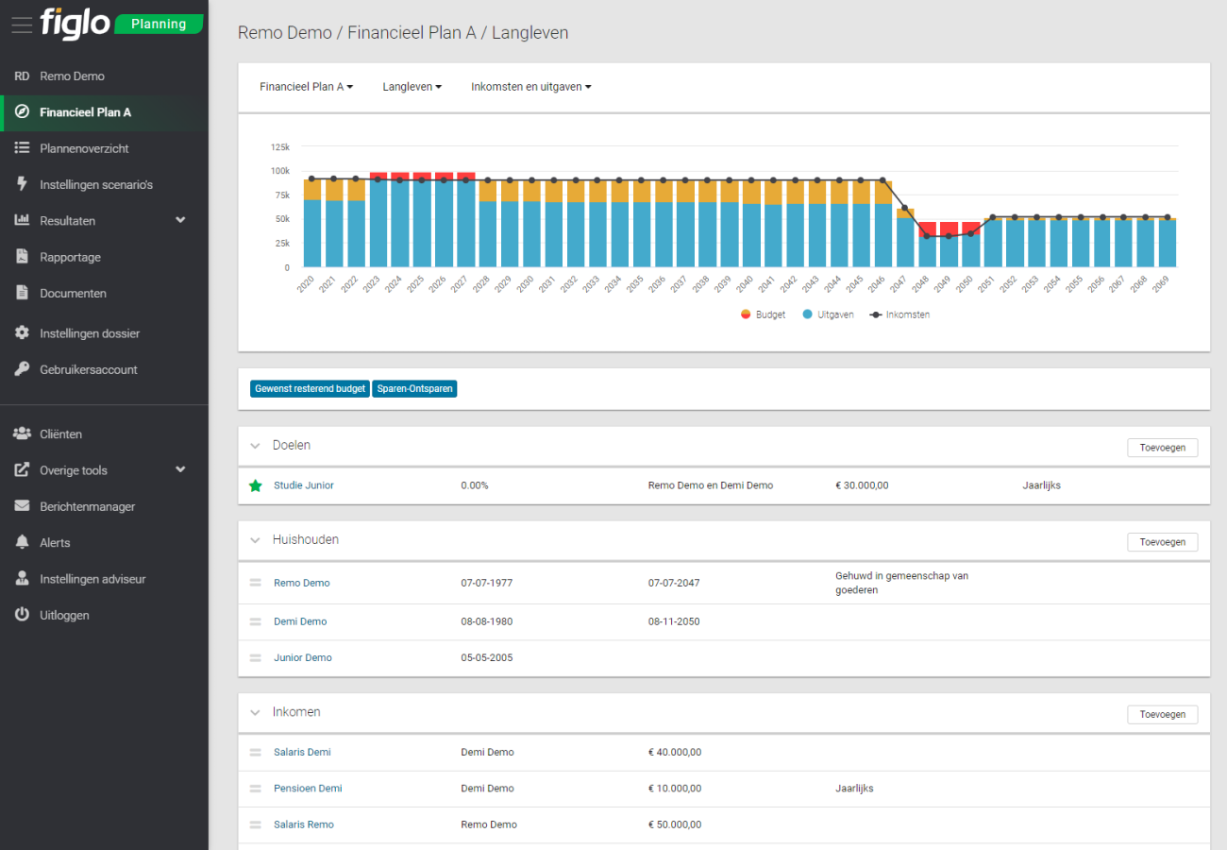Click Toevoegen in the Doelen section
The width and height of the screenshot is (1227, 850).
click(x=1162, y=447)
